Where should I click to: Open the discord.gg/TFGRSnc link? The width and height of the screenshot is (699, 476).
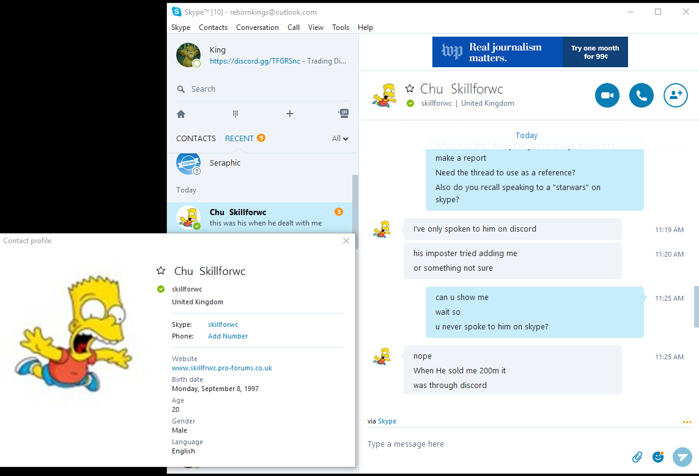[x=255, y=61]
